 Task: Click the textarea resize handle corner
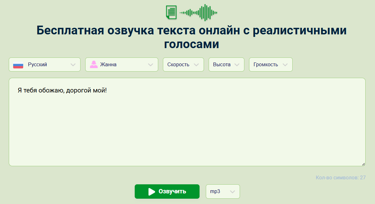tap(363, 164)
